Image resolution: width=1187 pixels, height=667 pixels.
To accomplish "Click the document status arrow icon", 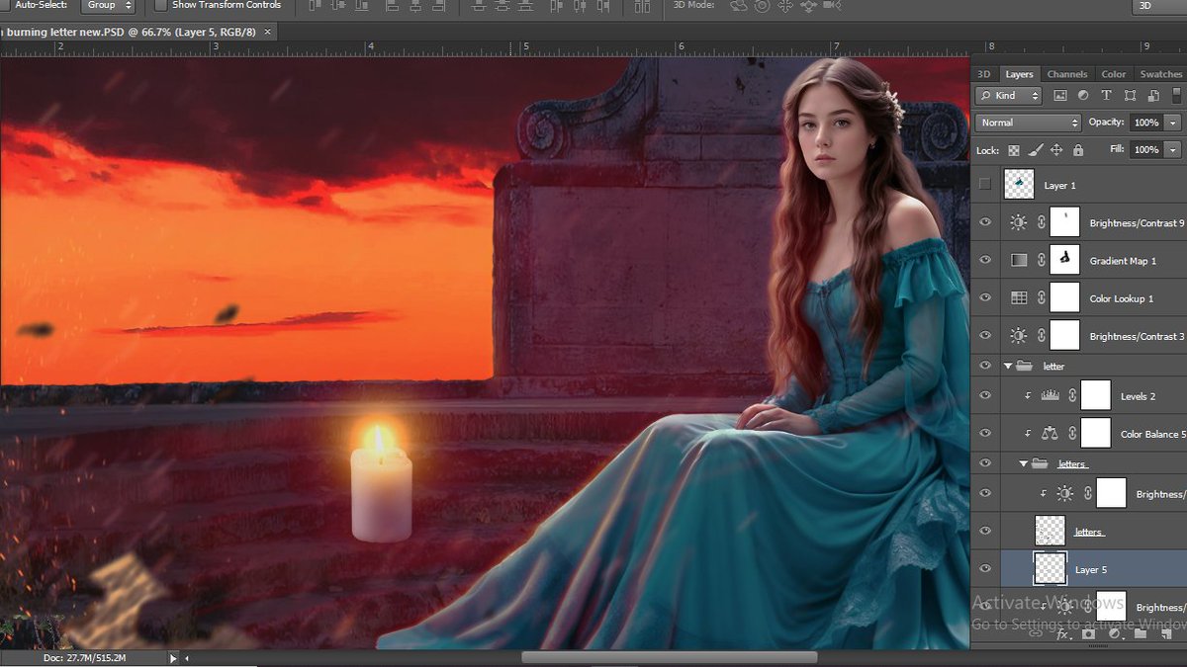I will click(x=174, y=657).
